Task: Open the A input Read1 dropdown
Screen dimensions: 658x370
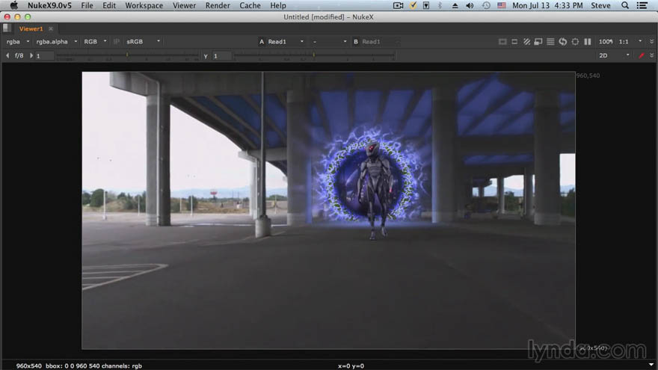Action: [x=286, y=42]
